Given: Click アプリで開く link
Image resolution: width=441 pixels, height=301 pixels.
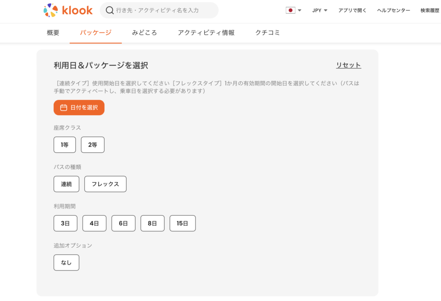Looking at the screenshot, I should [352, 10].
